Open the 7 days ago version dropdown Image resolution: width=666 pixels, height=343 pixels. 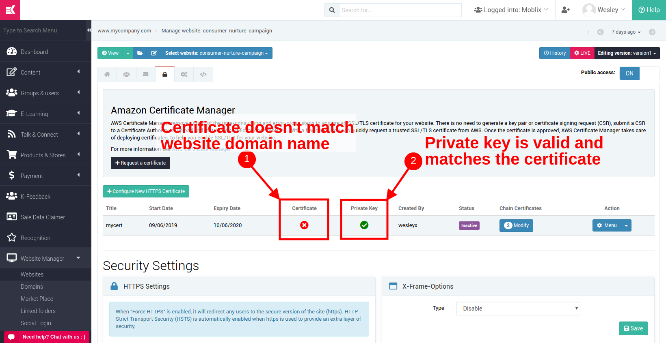pyautogui.click(x=626, y=32)
